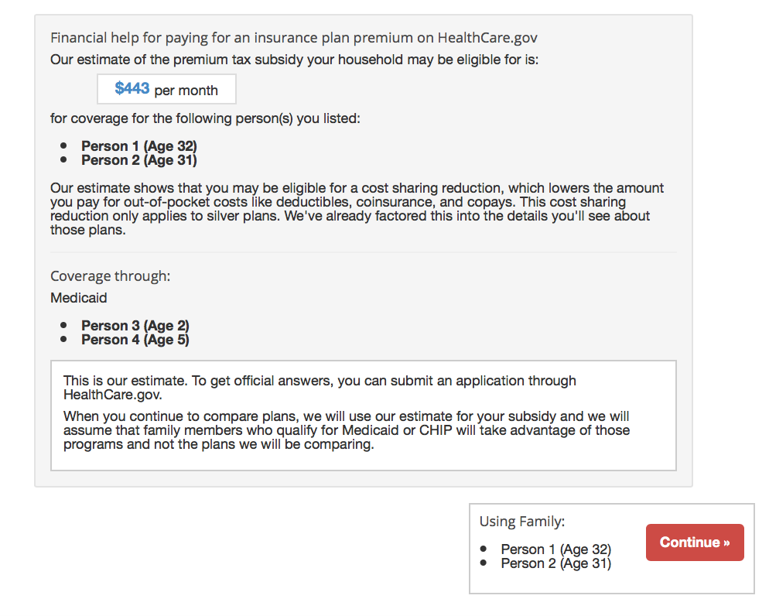Image resolution: width=769 pixels, height=616 pixels.
Task: Click the 'When you continue to compare plans' paragraph
Action: (346, 430)
